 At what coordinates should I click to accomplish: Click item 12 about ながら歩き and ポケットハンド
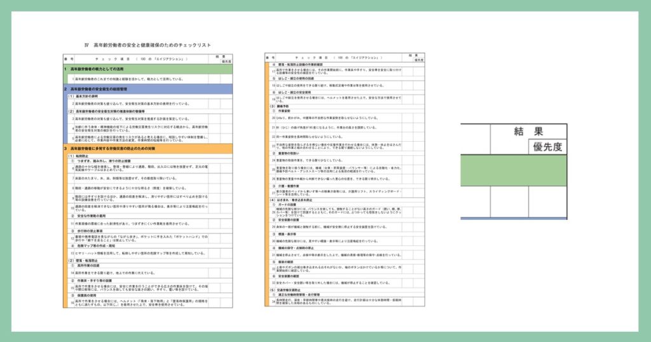click(139, 237)
